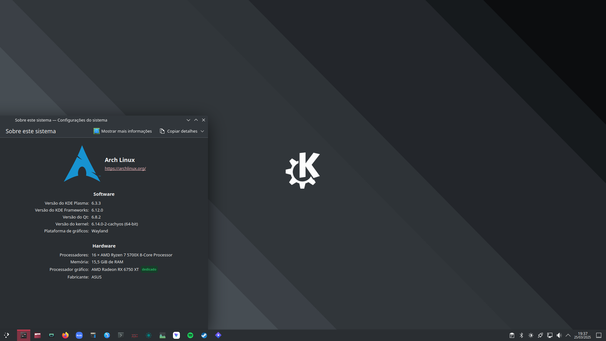Click the Copiar detalhes button
606x341 pixels.
click(179, 131)
